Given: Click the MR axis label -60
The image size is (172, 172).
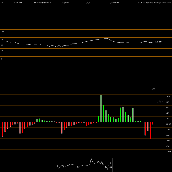Looking at the screenshot, I should click(x=168, y=141).
